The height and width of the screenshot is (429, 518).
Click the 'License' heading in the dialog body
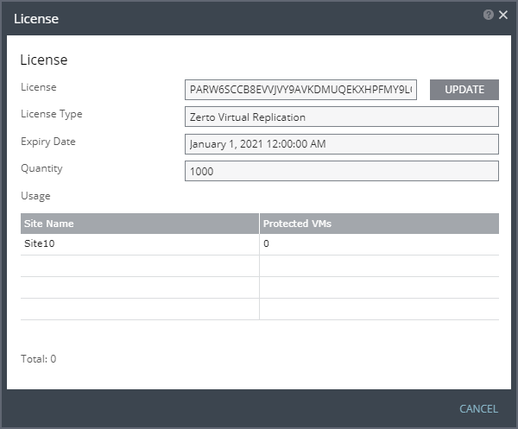(44, 60)
